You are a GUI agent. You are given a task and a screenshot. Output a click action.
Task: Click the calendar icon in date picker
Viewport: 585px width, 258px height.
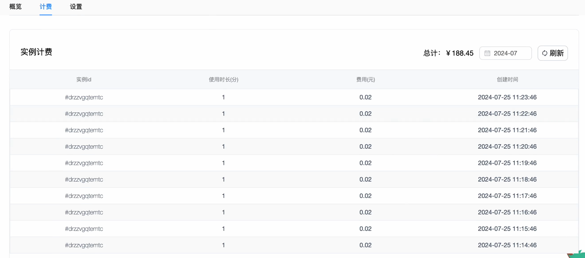coord(487,53)
